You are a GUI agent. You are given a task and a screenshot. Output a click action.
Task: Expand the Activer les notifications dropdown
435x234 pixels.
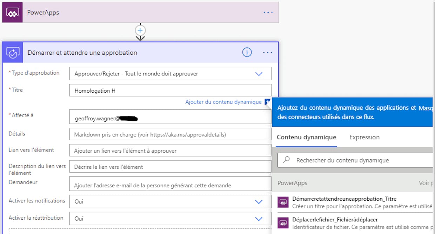pos(170,202)
